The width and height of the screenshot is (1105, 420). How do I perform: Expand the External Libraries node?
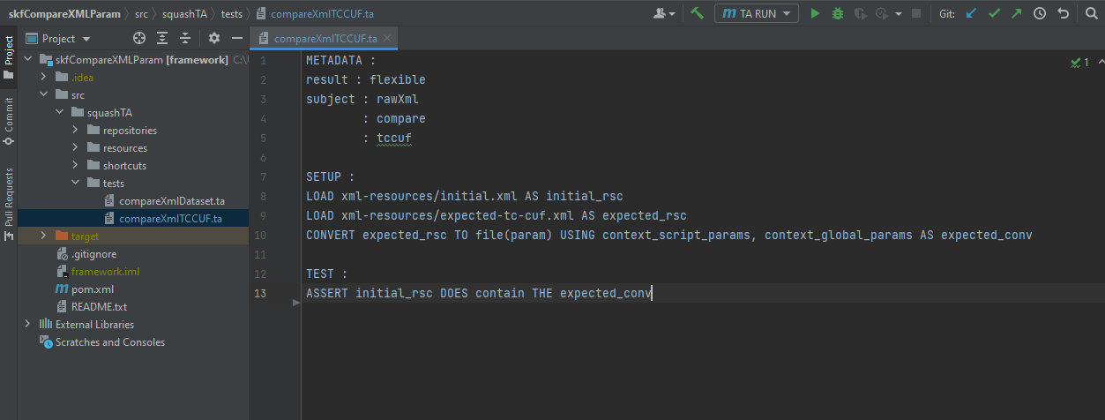click(x=27, y=325)
